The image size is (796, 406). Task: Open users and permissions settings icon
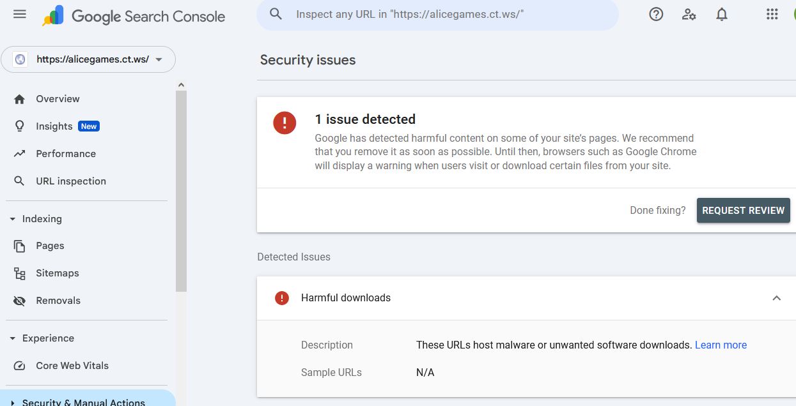click(689, 14)
